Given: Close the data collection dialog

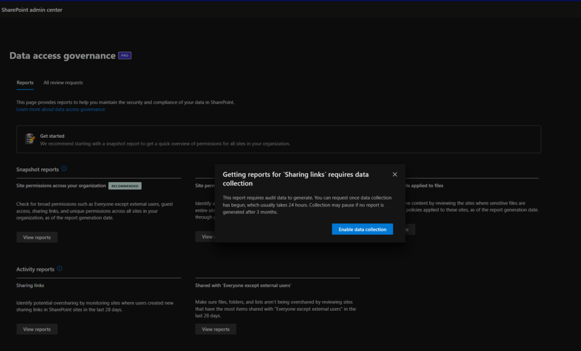Looking at the screenshot, I should [x=395, y=175].
